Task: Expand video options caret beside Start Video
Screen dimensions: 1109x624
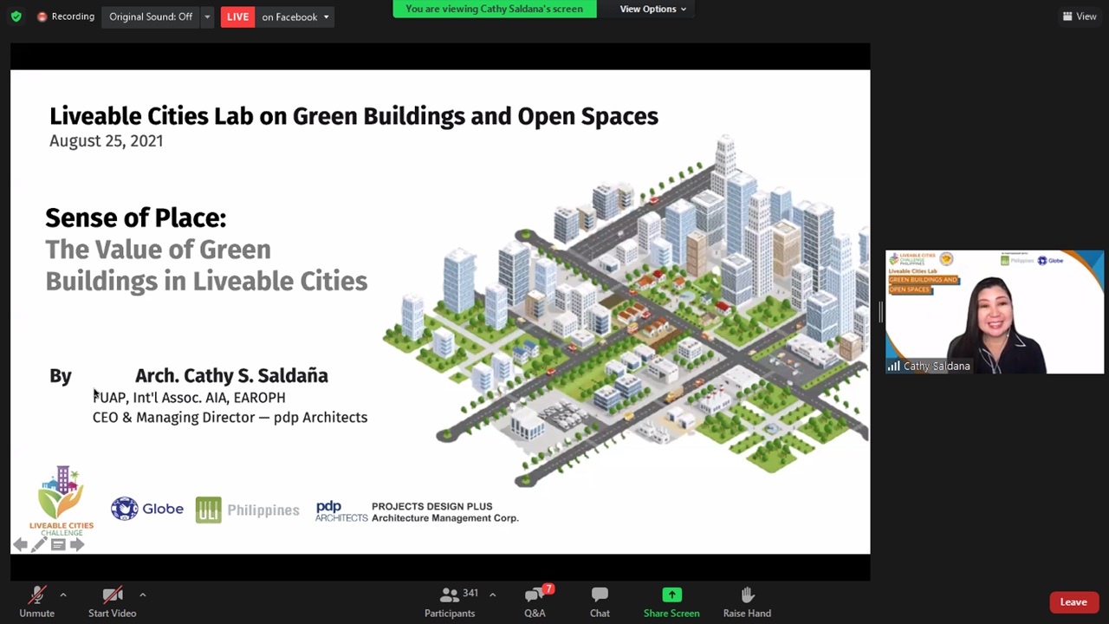Action: pos(142,595)
